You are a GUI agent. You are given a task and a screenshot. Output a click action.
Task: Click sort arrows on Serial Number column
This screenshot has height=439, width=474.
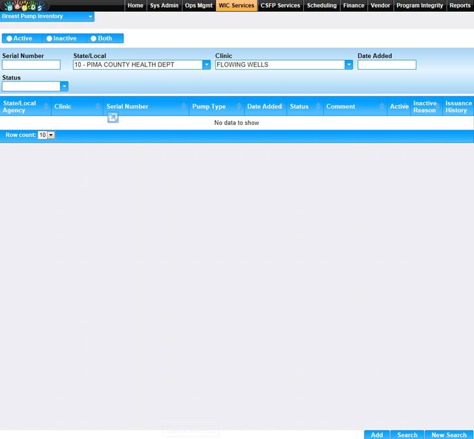pyautogui.click(x=183, y=107)
